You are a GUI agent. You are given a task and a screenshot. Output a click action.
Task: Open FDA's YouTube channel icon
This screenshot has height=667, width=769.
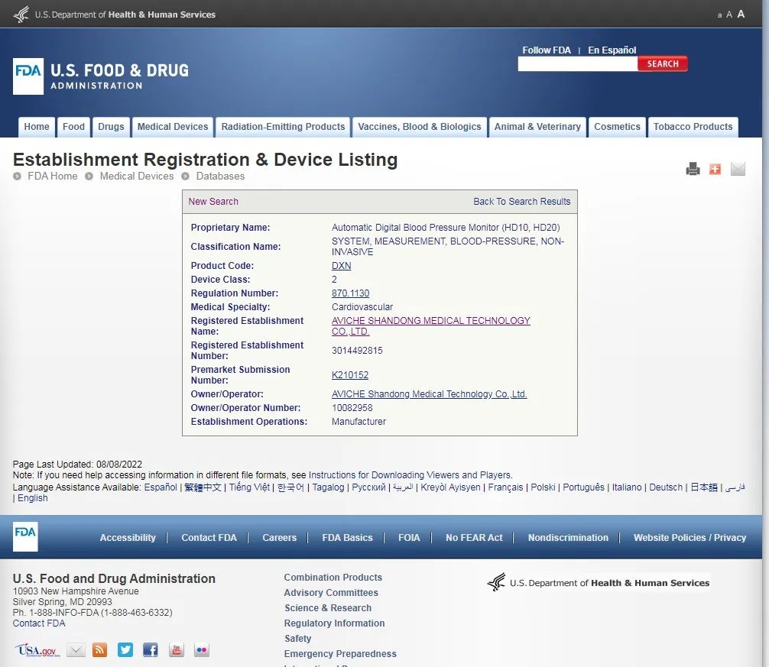[176, 650]
